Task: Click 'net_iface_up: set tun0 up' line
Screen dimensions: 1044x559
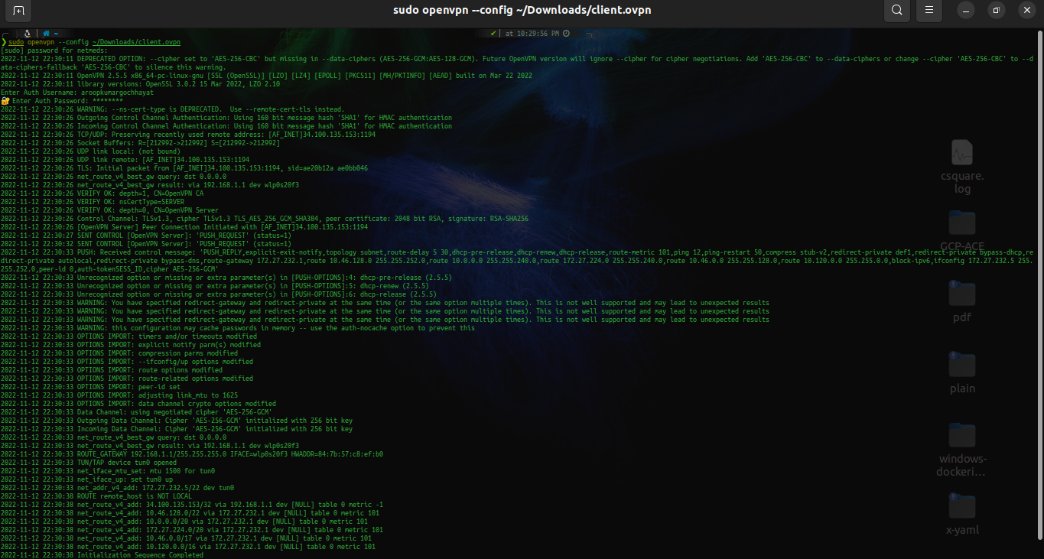Action: pos(85,479)
